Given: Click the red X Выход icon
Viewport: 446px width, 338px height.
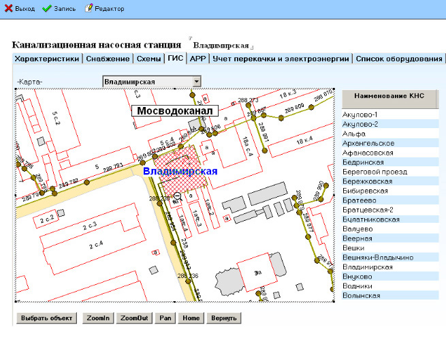Looking at the screenshot, I should pyautogui.click(x=10, y=8).
